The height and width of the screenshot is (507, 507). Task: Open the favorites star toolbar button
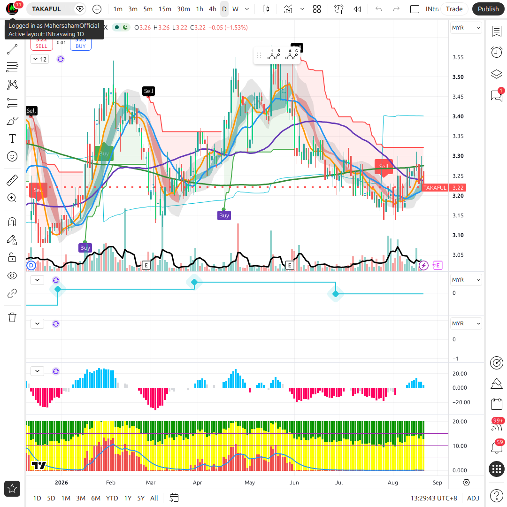[x=12, y=488]
